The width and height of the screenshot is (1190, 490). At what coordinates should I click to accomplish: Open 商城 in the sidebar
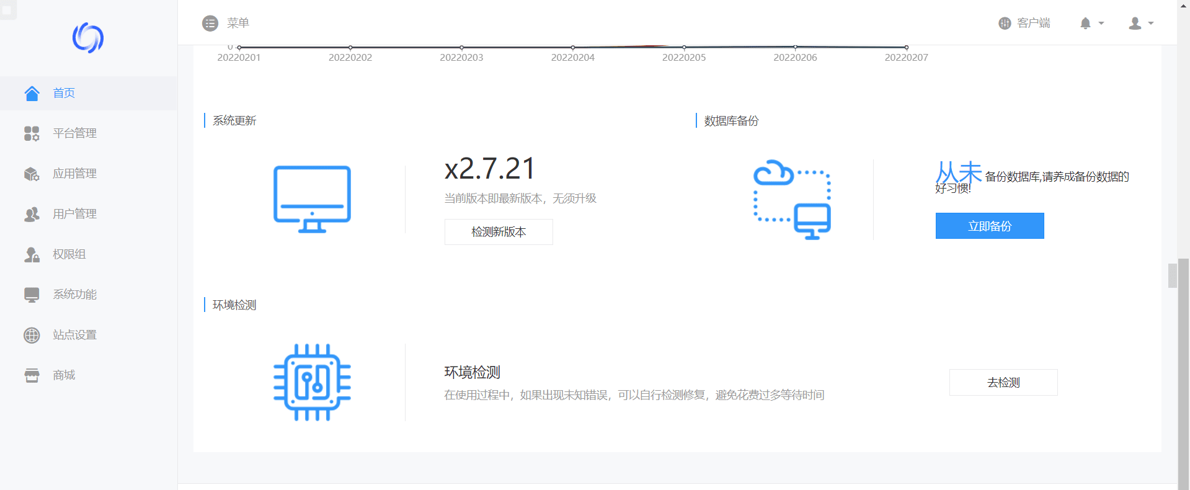tap(89, 375)
